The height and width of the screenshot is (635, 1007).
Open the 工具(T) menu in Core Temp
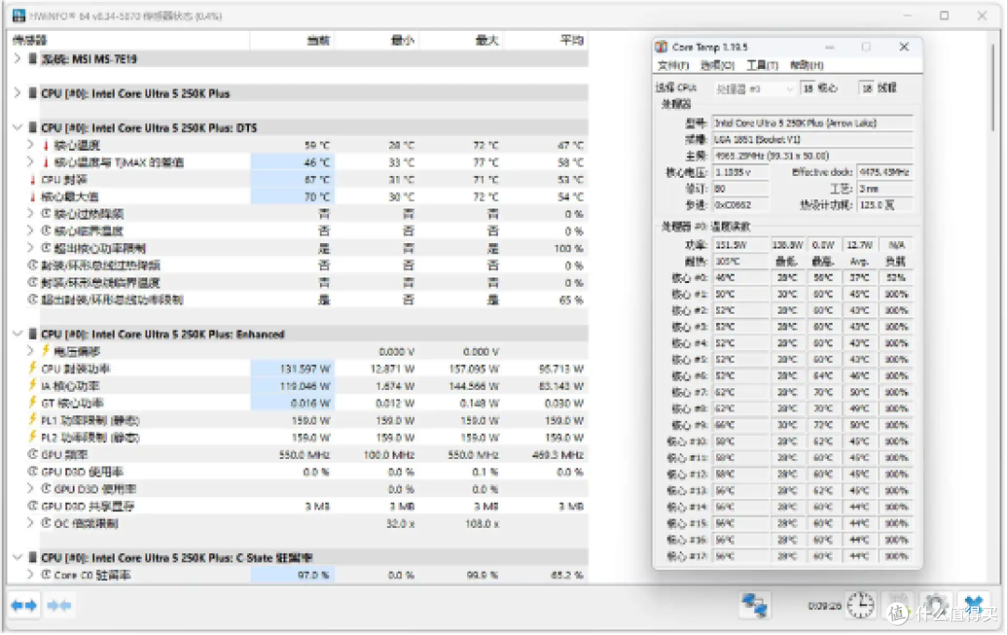pos(763,65)
